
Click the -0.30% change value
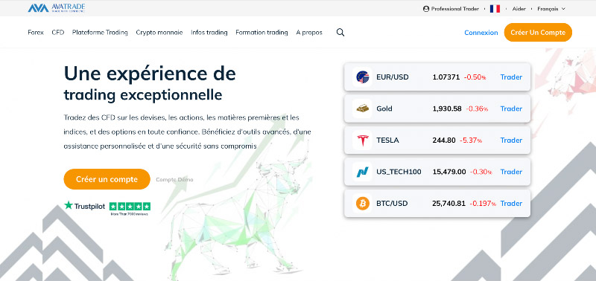[481, 172]
